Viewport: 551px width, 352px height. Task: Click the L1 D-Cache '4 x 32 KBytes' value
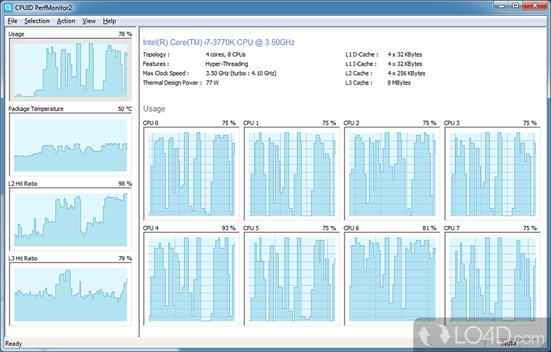[x=405, y=54]
